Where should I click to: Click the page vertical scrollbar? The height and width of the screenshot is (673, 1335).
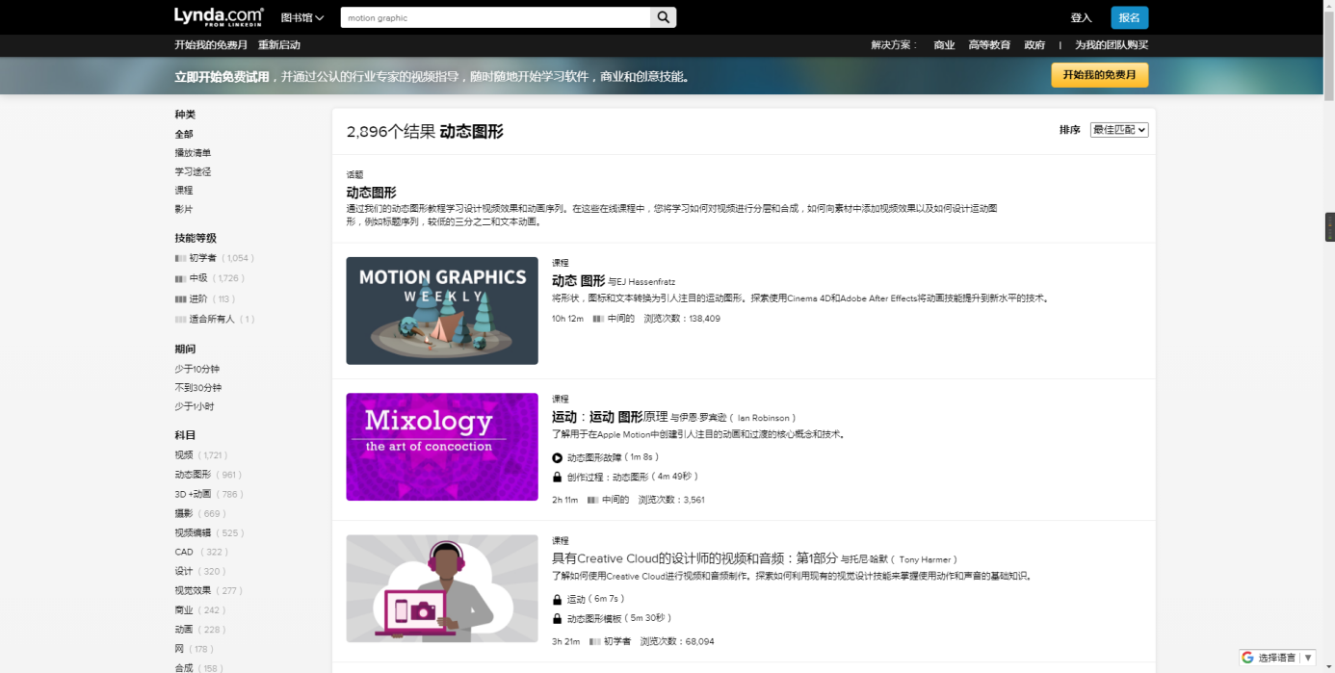pos(1328,289)
